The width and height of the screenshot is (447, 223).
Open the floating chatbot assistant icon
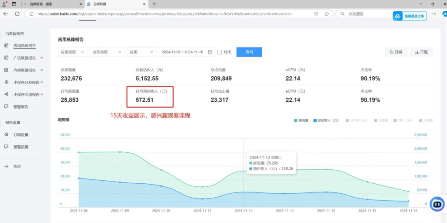tap(437, 204)
